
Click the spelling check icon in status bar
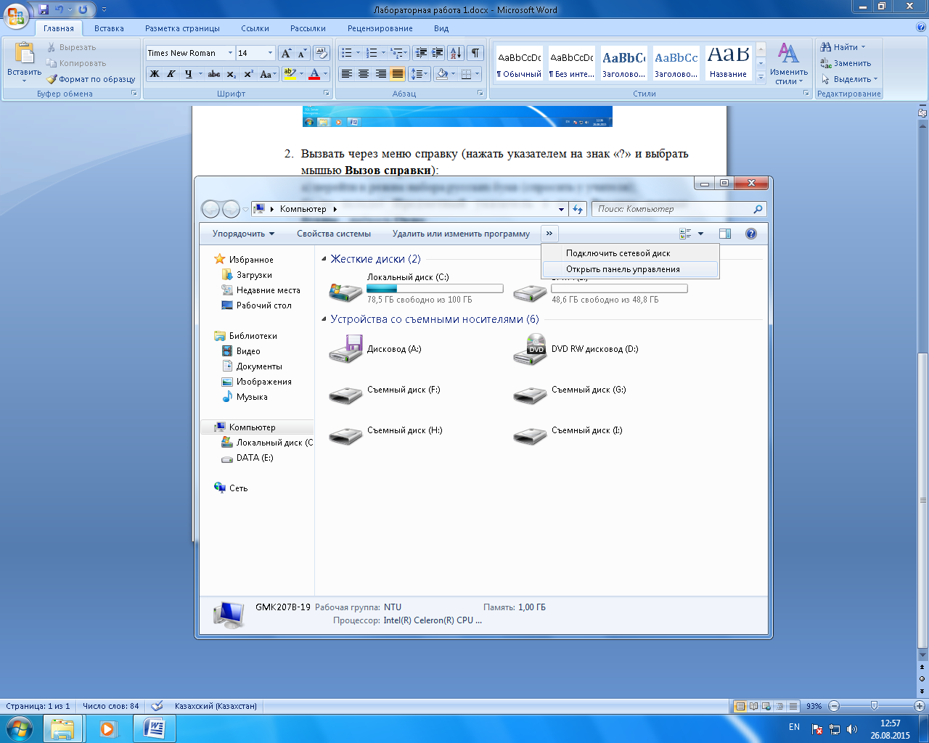pos(157,705)
